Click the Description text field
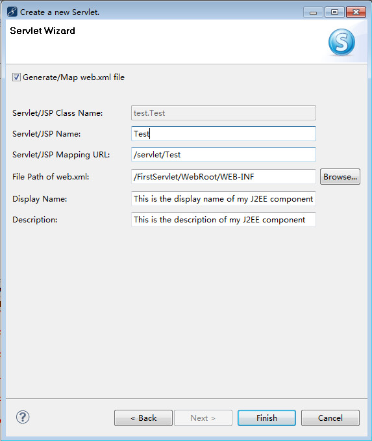 click(x=223, y=220)
